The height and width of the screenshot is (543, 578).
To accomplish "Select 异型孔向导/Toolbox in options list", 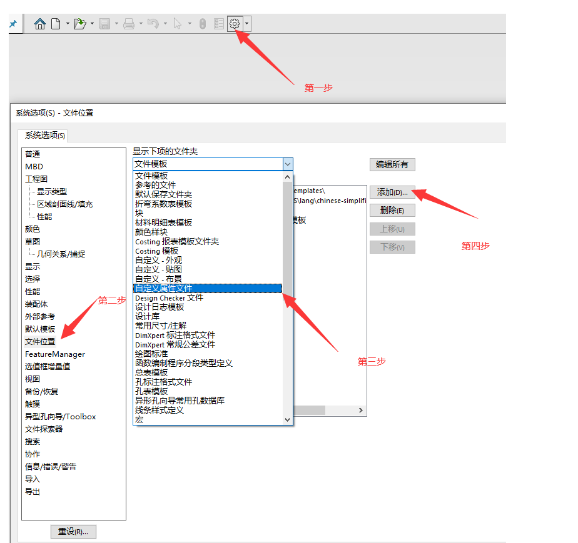I will pyautogui.click(x=60, y=417).
